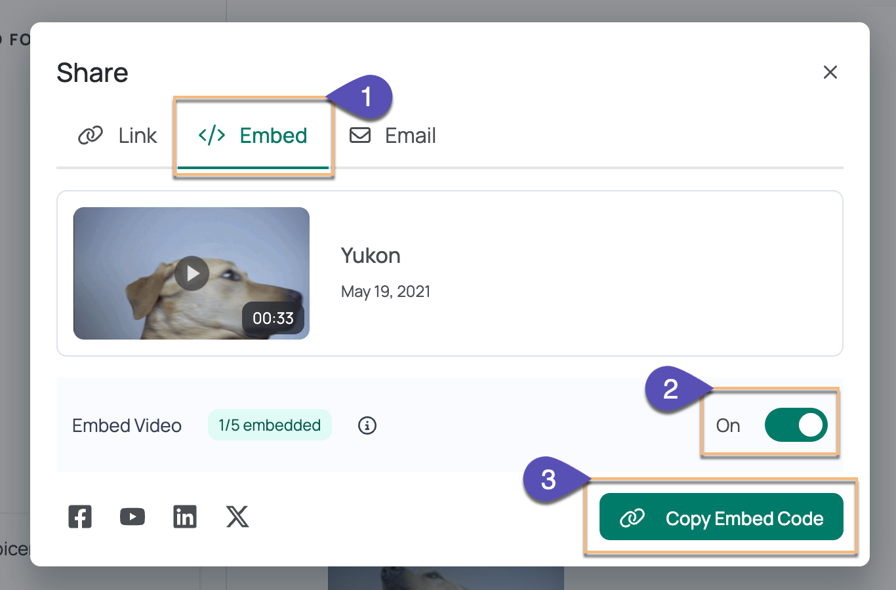896x590 pixels.
Task: Click the Embed Video label
Action: (127, 425)
